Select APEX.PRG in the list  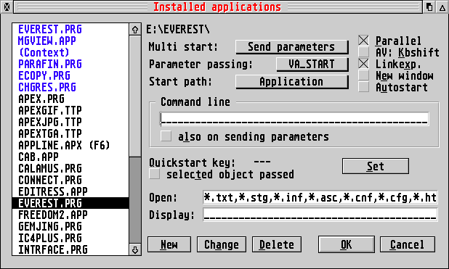pyautogui.click(x=70, y=99)
